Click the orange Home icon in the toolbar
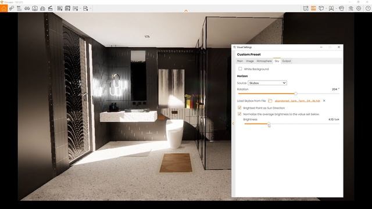 coord(4,9)
